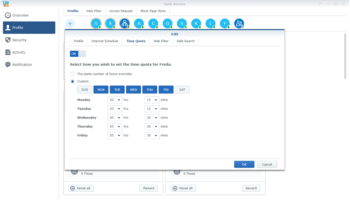The image size is (350, 205).
Task: Select the K profile avatar
Action: [x=196, y=24]
